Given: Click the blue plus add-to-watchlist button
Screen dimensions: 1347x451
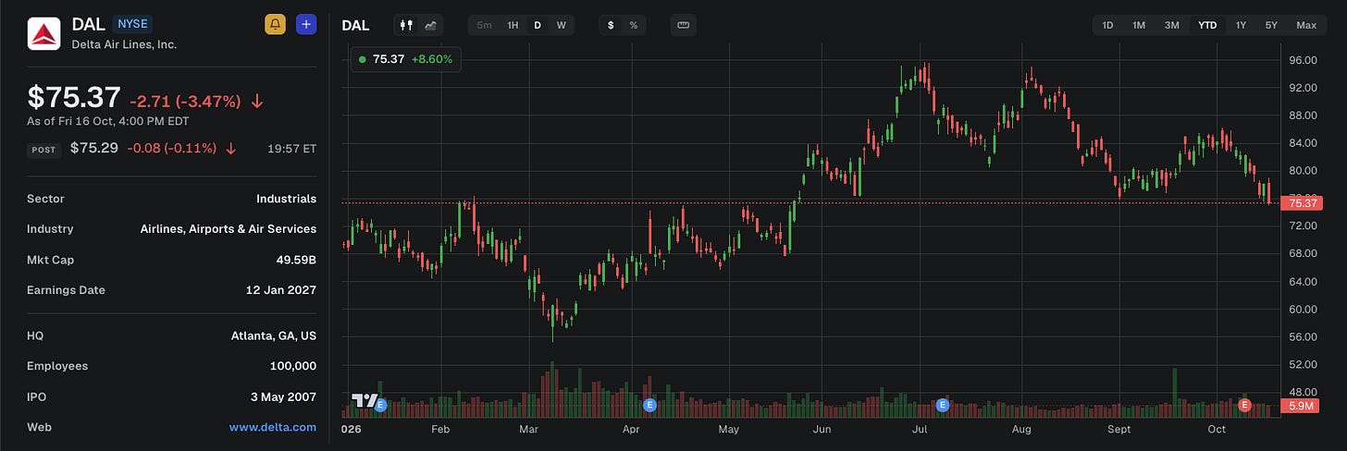Looking at the screenshot, I should coord(306,25).
